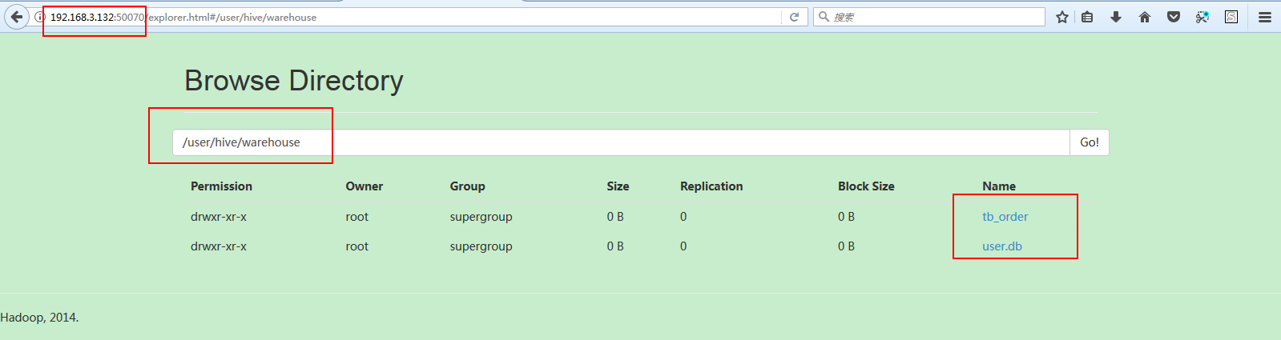Open the Pocket shield icon
Screen dimensions: 1281x340
pos(1174,17)
